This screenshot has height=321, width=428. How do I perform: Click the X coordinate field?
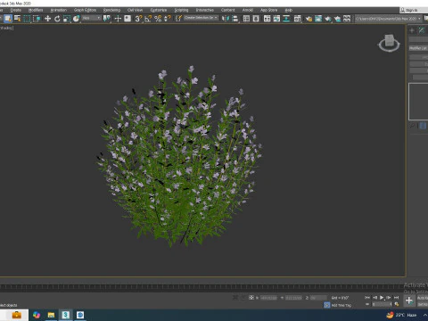268,298
